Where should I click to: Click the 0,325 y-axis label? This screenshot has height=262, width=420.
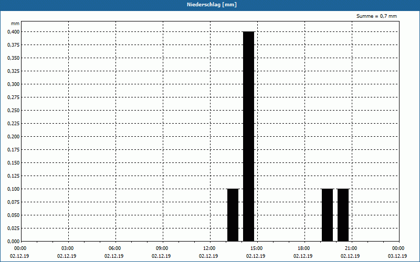pos(14,71)
